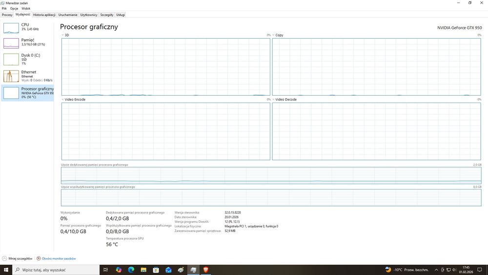Open the notification center icon
This screenshot has height=275, width=488.
[480, 270]
